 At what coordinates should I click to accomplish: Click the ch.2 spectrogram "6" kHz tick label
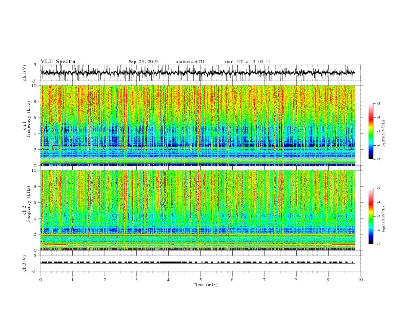point(35,203)
